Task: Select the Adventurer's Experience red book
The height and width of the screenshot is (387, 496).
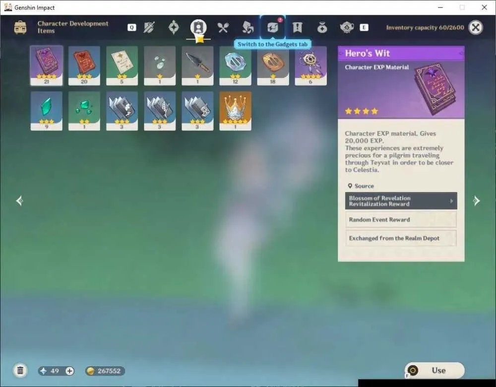Action: click(84, 66)
